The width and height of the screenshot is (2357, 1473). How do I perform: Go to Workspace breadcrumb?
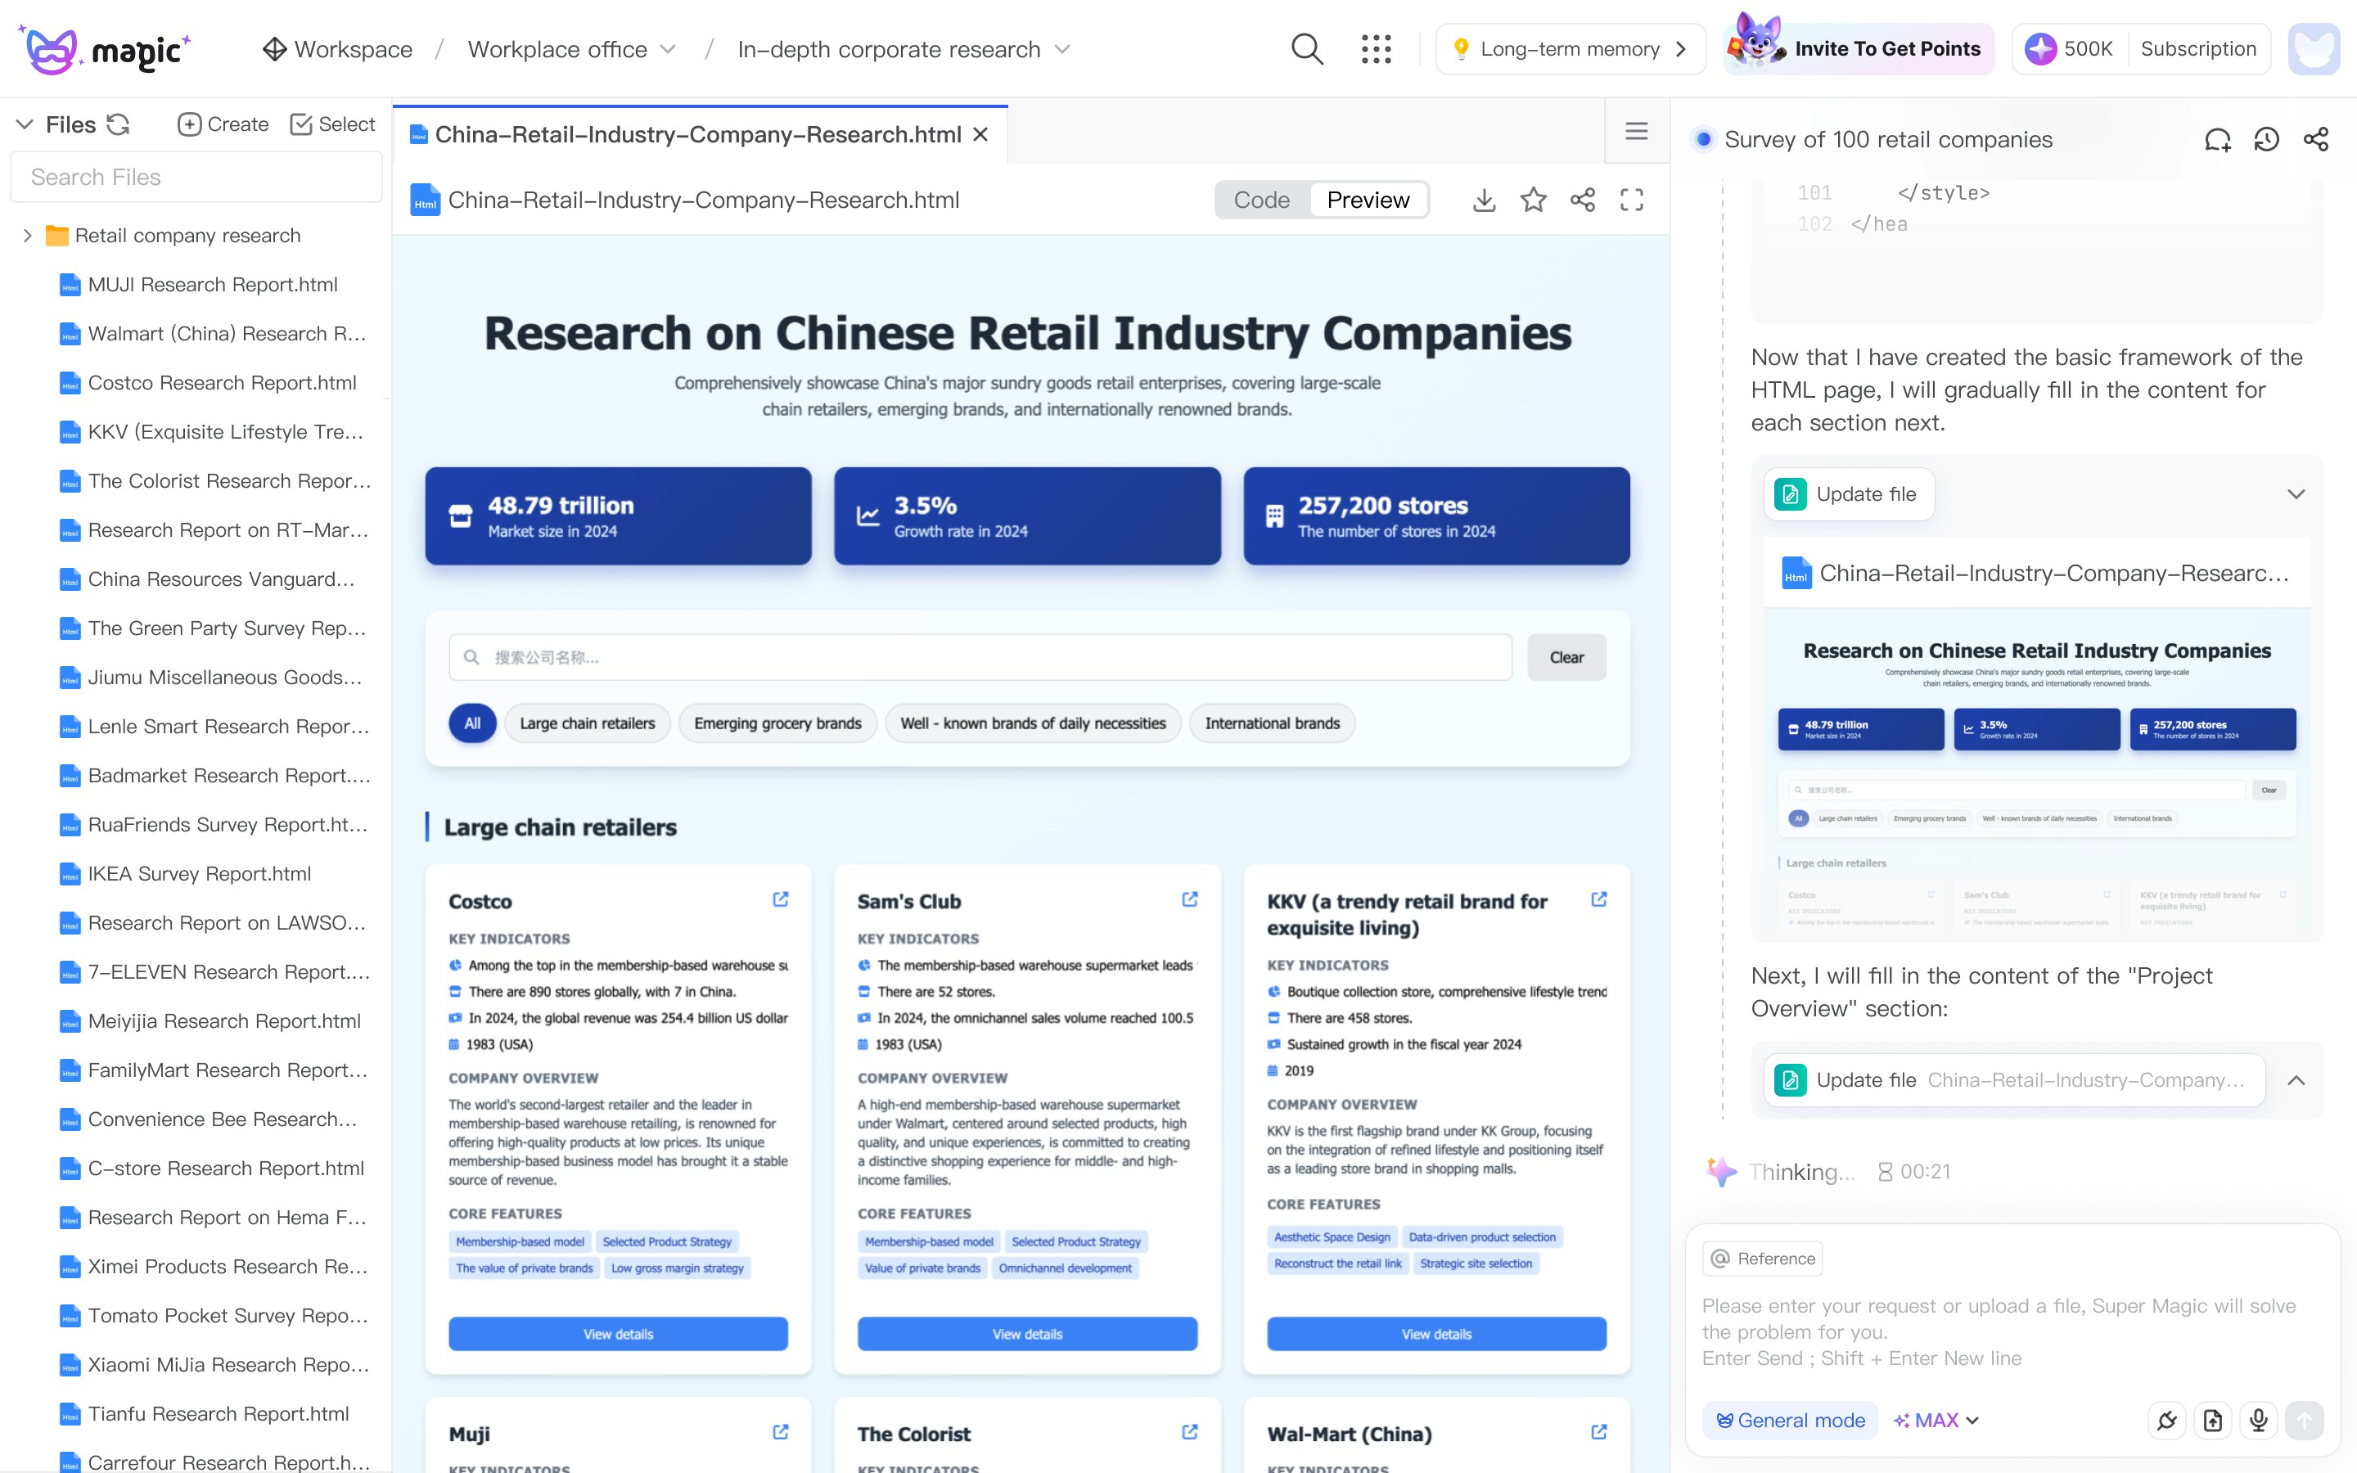click(337, 49)
